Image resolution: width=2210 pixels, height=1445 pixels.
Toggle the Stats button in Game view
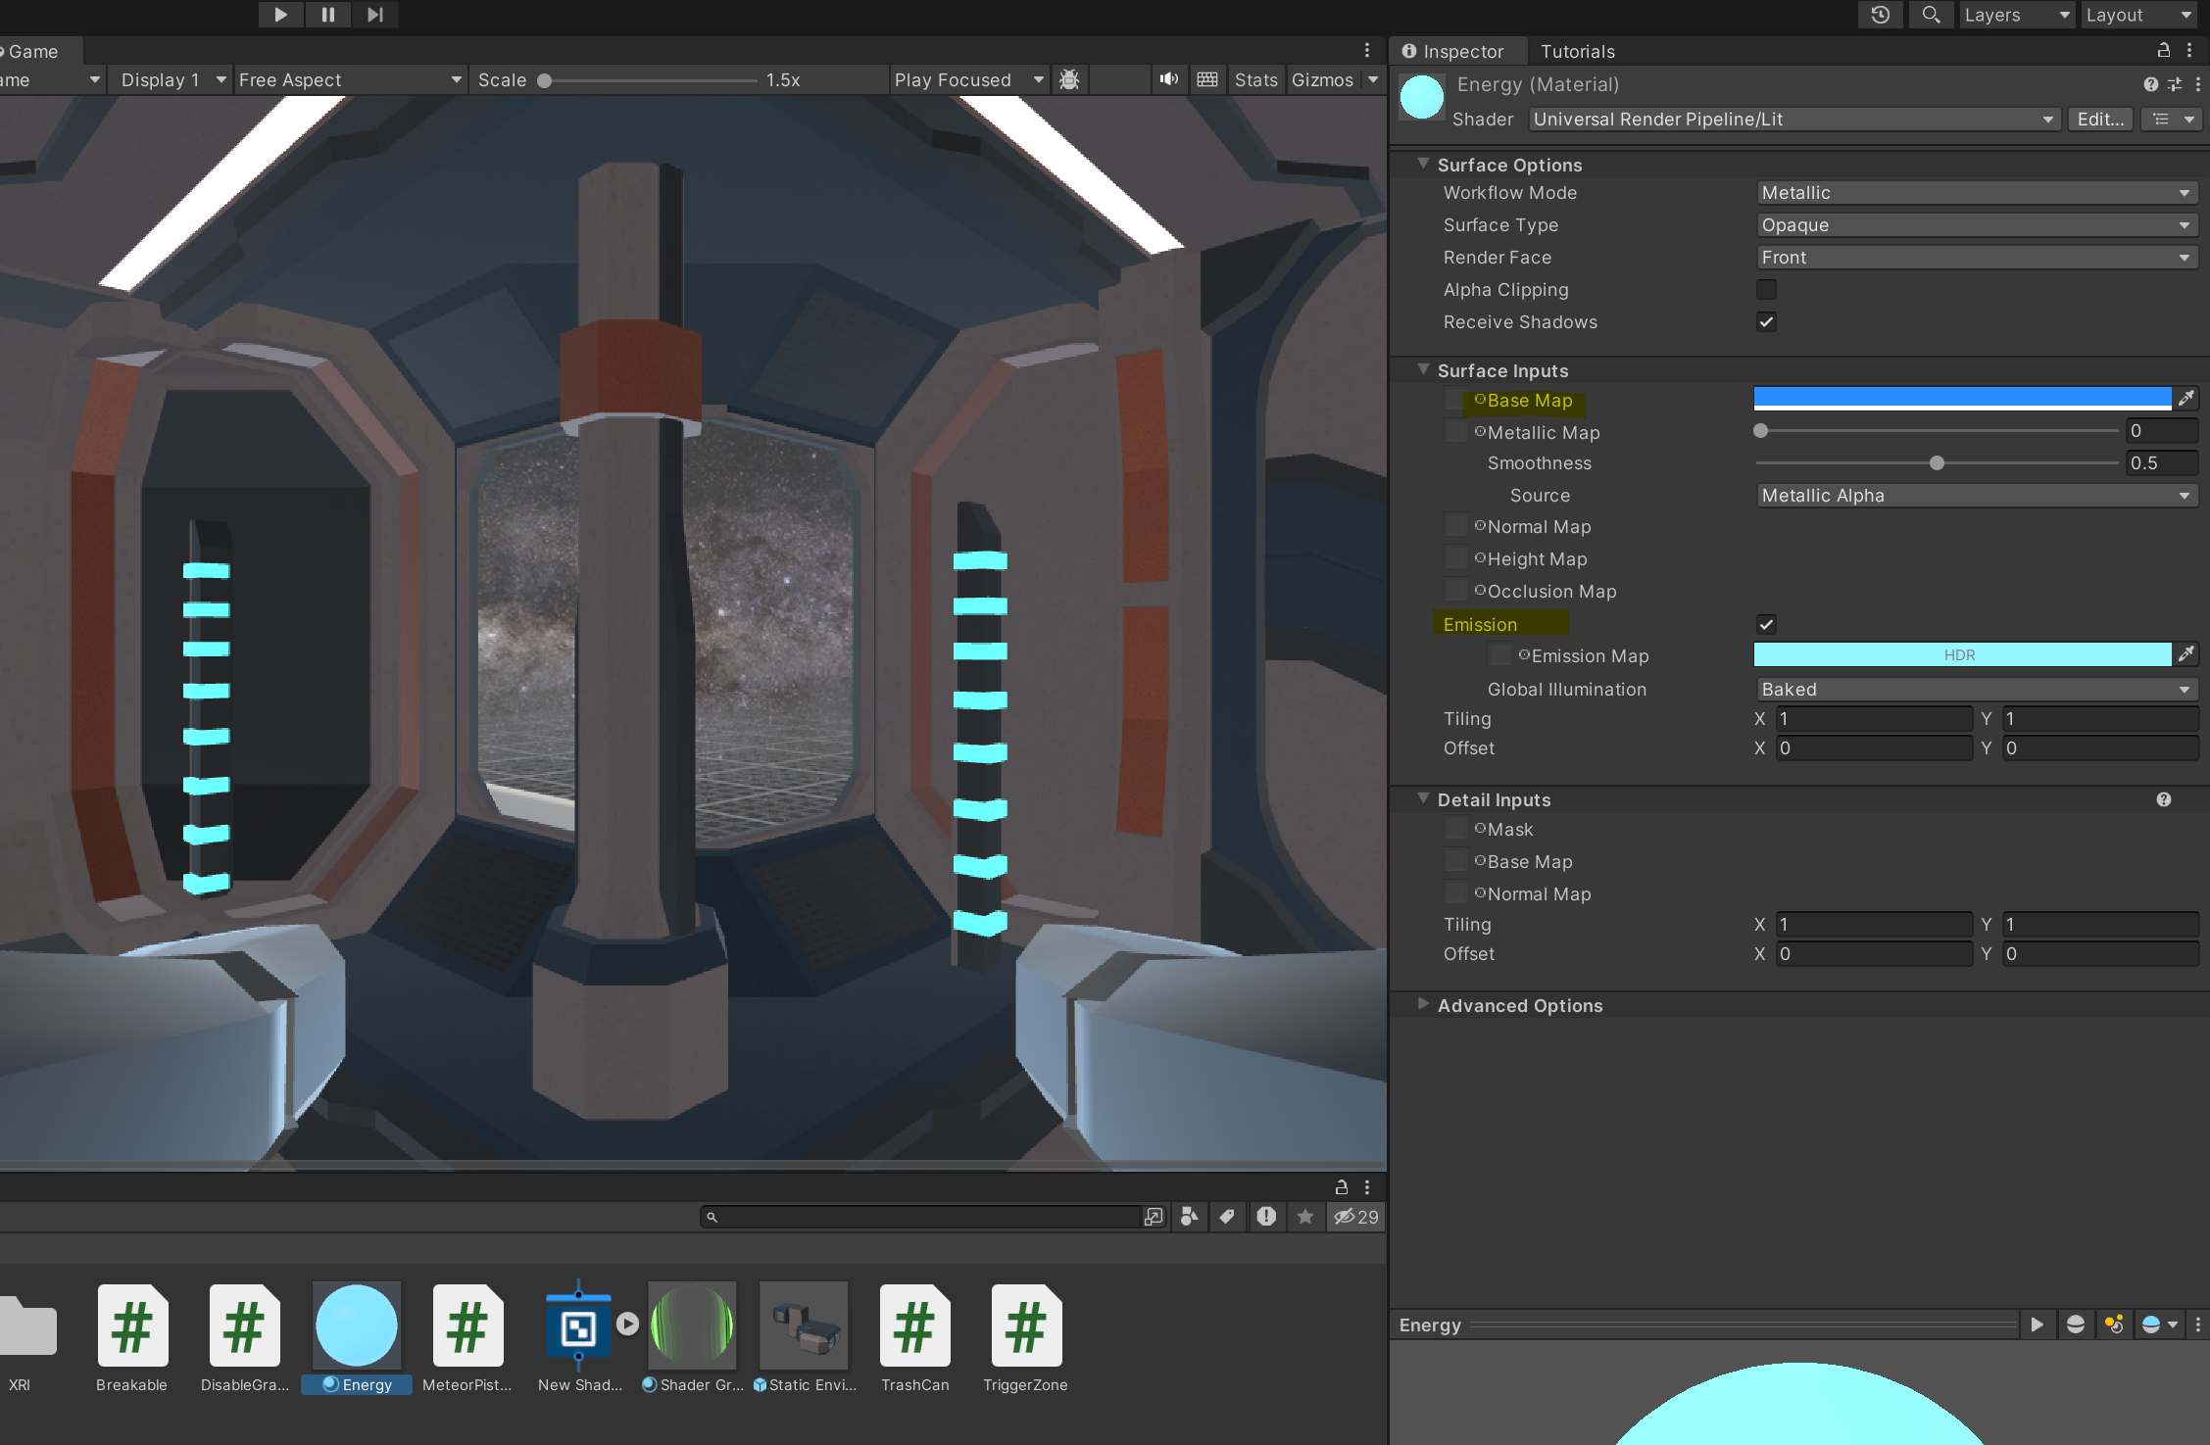click(1255, 79)
